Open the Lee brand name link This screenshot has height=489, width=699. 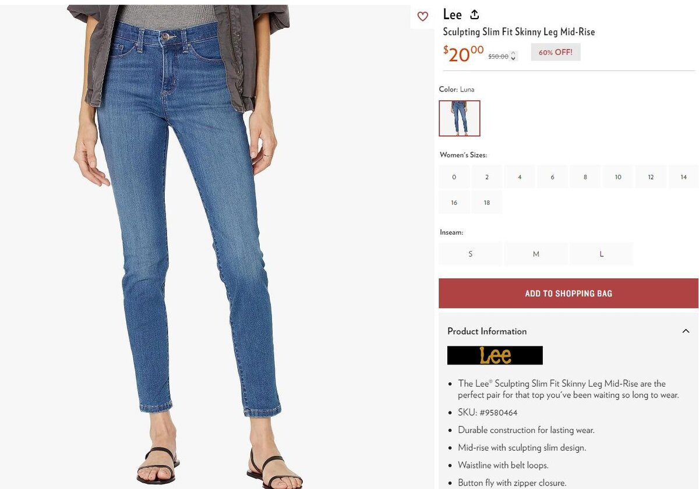(453, 15)
